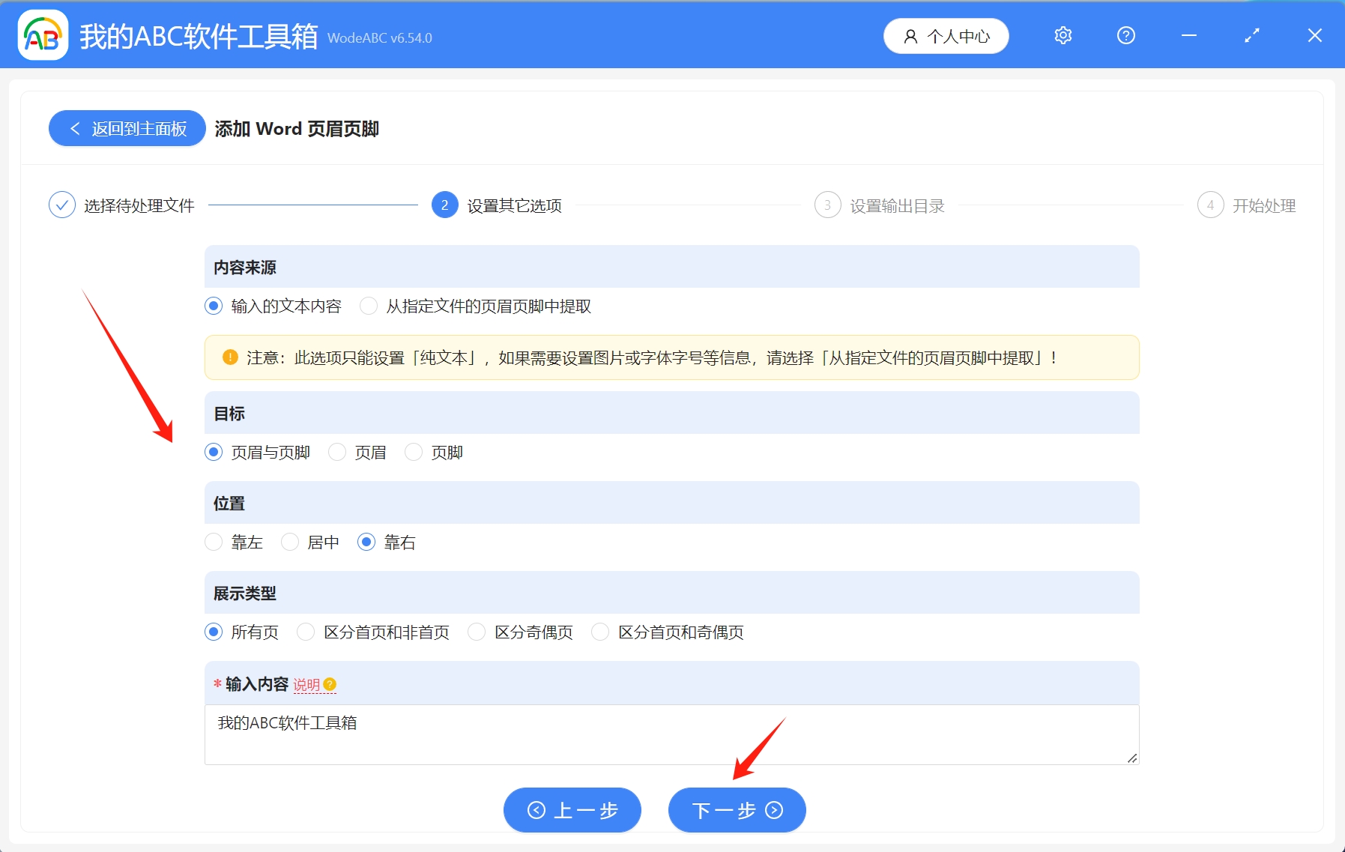The width and height of the screenshot is (1345, 852).
Task: Open help with the question mark icon
Action: coord(1125,35)
